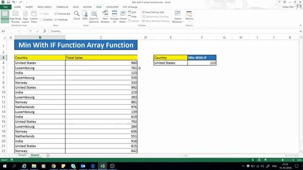Open the FILE tab
The image size is (303, 170).
click(6, 7)
